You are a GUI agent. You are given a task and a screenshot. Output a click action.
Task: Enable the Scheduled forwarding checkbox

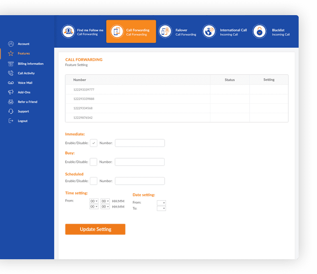tap(93, 181)
